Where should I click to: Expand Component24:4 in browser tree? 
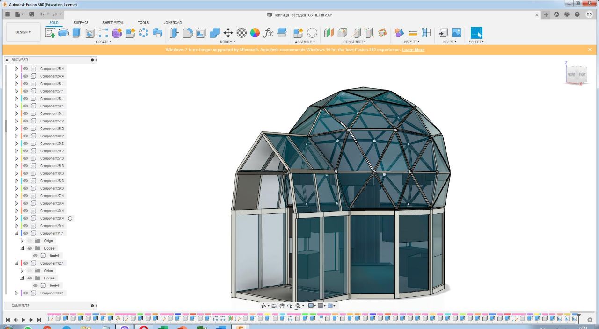coord(16,76)
